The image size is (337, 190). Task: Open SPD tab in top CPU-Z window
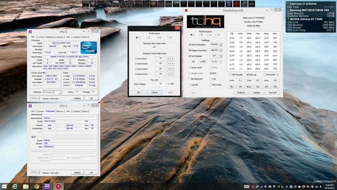[x=68, y=37]
